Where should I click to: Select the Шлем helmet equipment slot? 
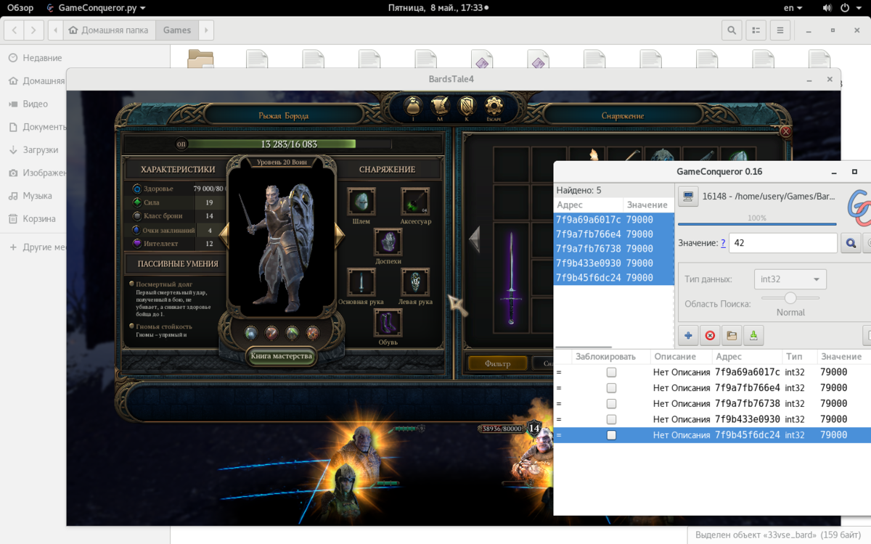pyautogui.click(x=361, y=201)
